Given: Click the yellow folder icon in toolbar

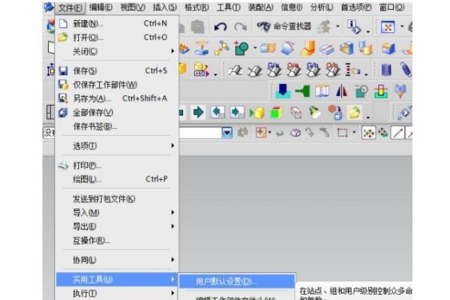Looking at the screenshot, I should (x=355, y=112).
